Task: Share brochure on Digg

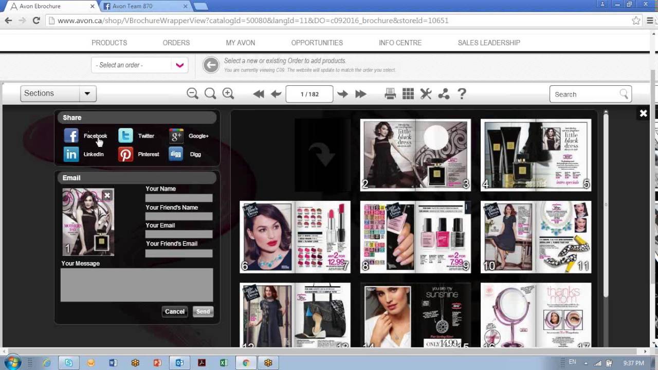Action: 185,154
